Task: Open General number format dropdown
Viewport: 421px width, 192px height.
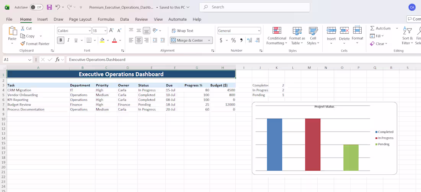Action: [259, 31]
